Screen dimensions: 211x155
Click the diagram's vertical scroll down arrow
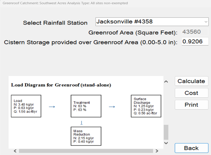[x=166, y=143]
